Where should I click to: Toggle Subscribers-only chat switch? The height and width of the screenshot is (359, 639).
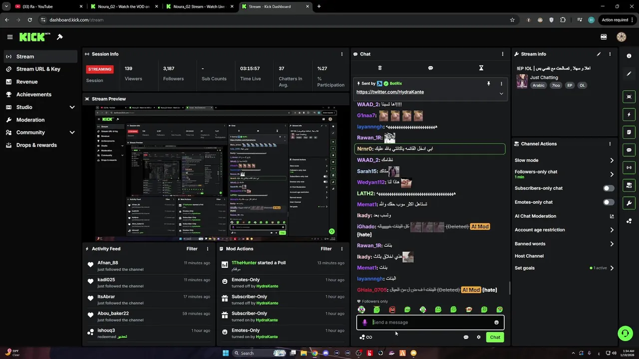coord(609,188)
